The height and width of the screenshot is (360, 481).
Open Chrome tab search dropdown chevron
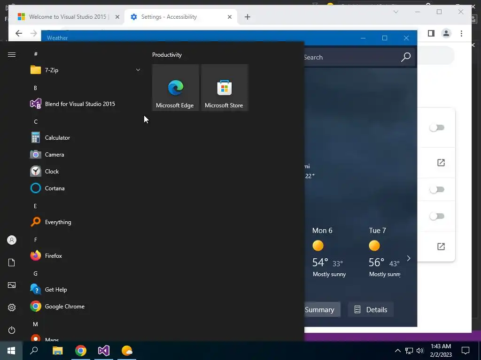[396, 12]
